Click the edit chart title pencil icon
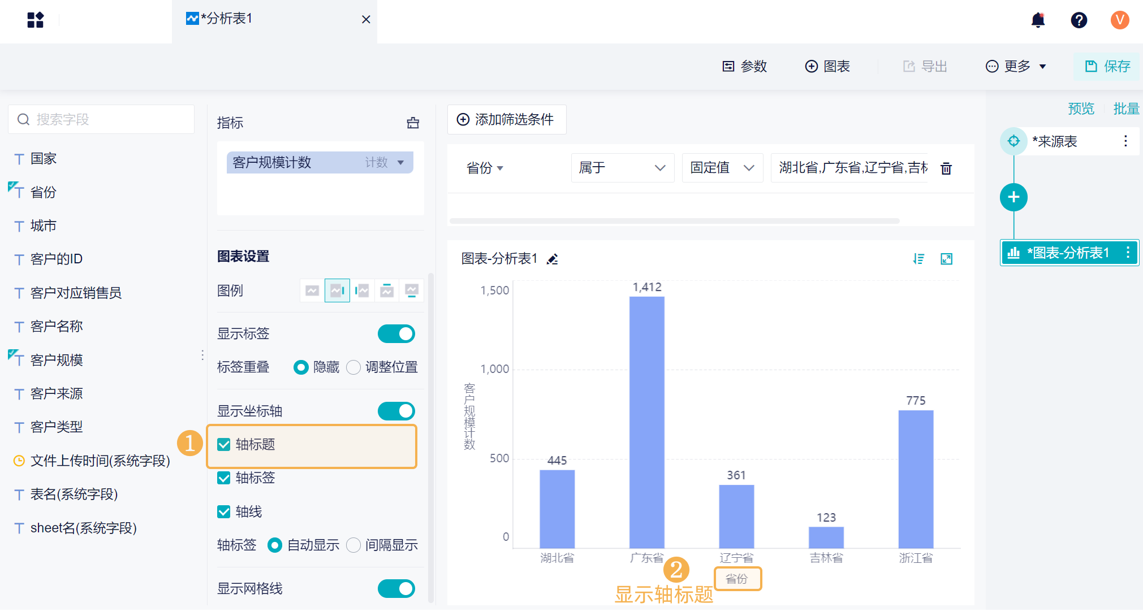The width and height of the screenshot is (1143, 616). point(553,259)
